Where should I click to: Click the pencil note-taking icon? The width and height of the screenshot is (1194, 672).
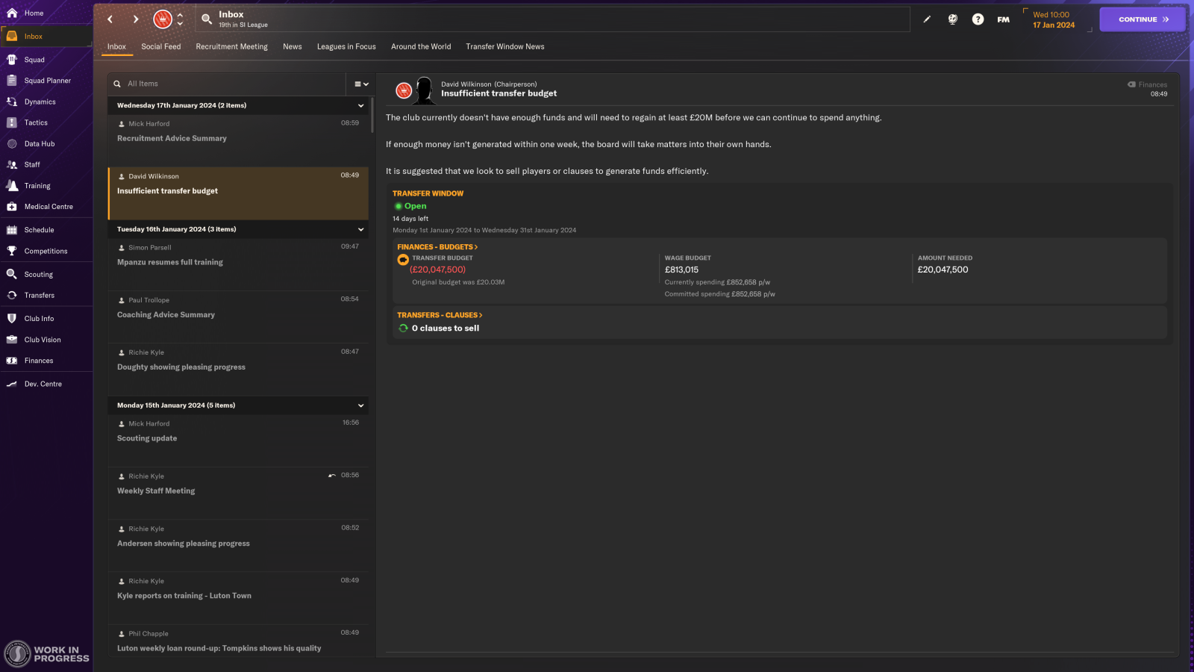(927, 19)
